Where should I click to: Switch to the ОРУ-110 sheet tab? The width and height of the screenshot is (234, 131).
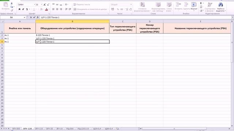point(39,128)
